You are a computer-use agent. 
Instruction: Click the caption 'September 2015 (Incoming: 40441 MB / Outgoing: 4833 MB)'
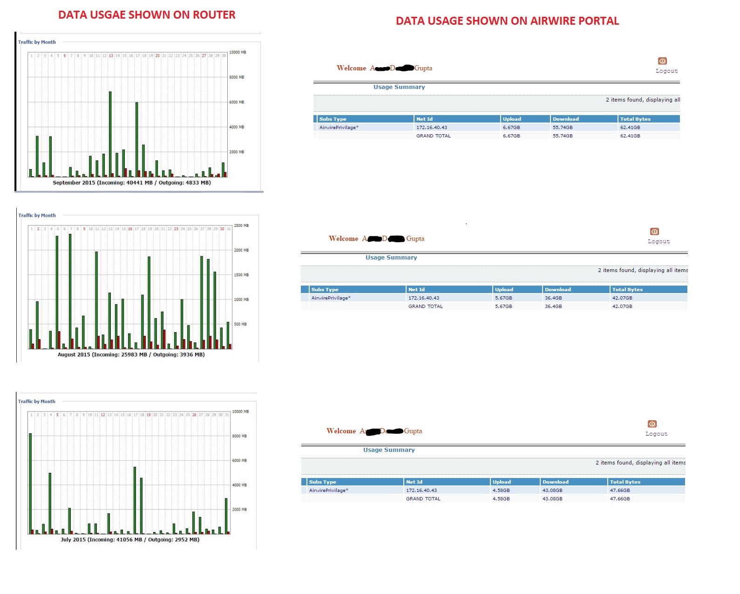point(132,183)
